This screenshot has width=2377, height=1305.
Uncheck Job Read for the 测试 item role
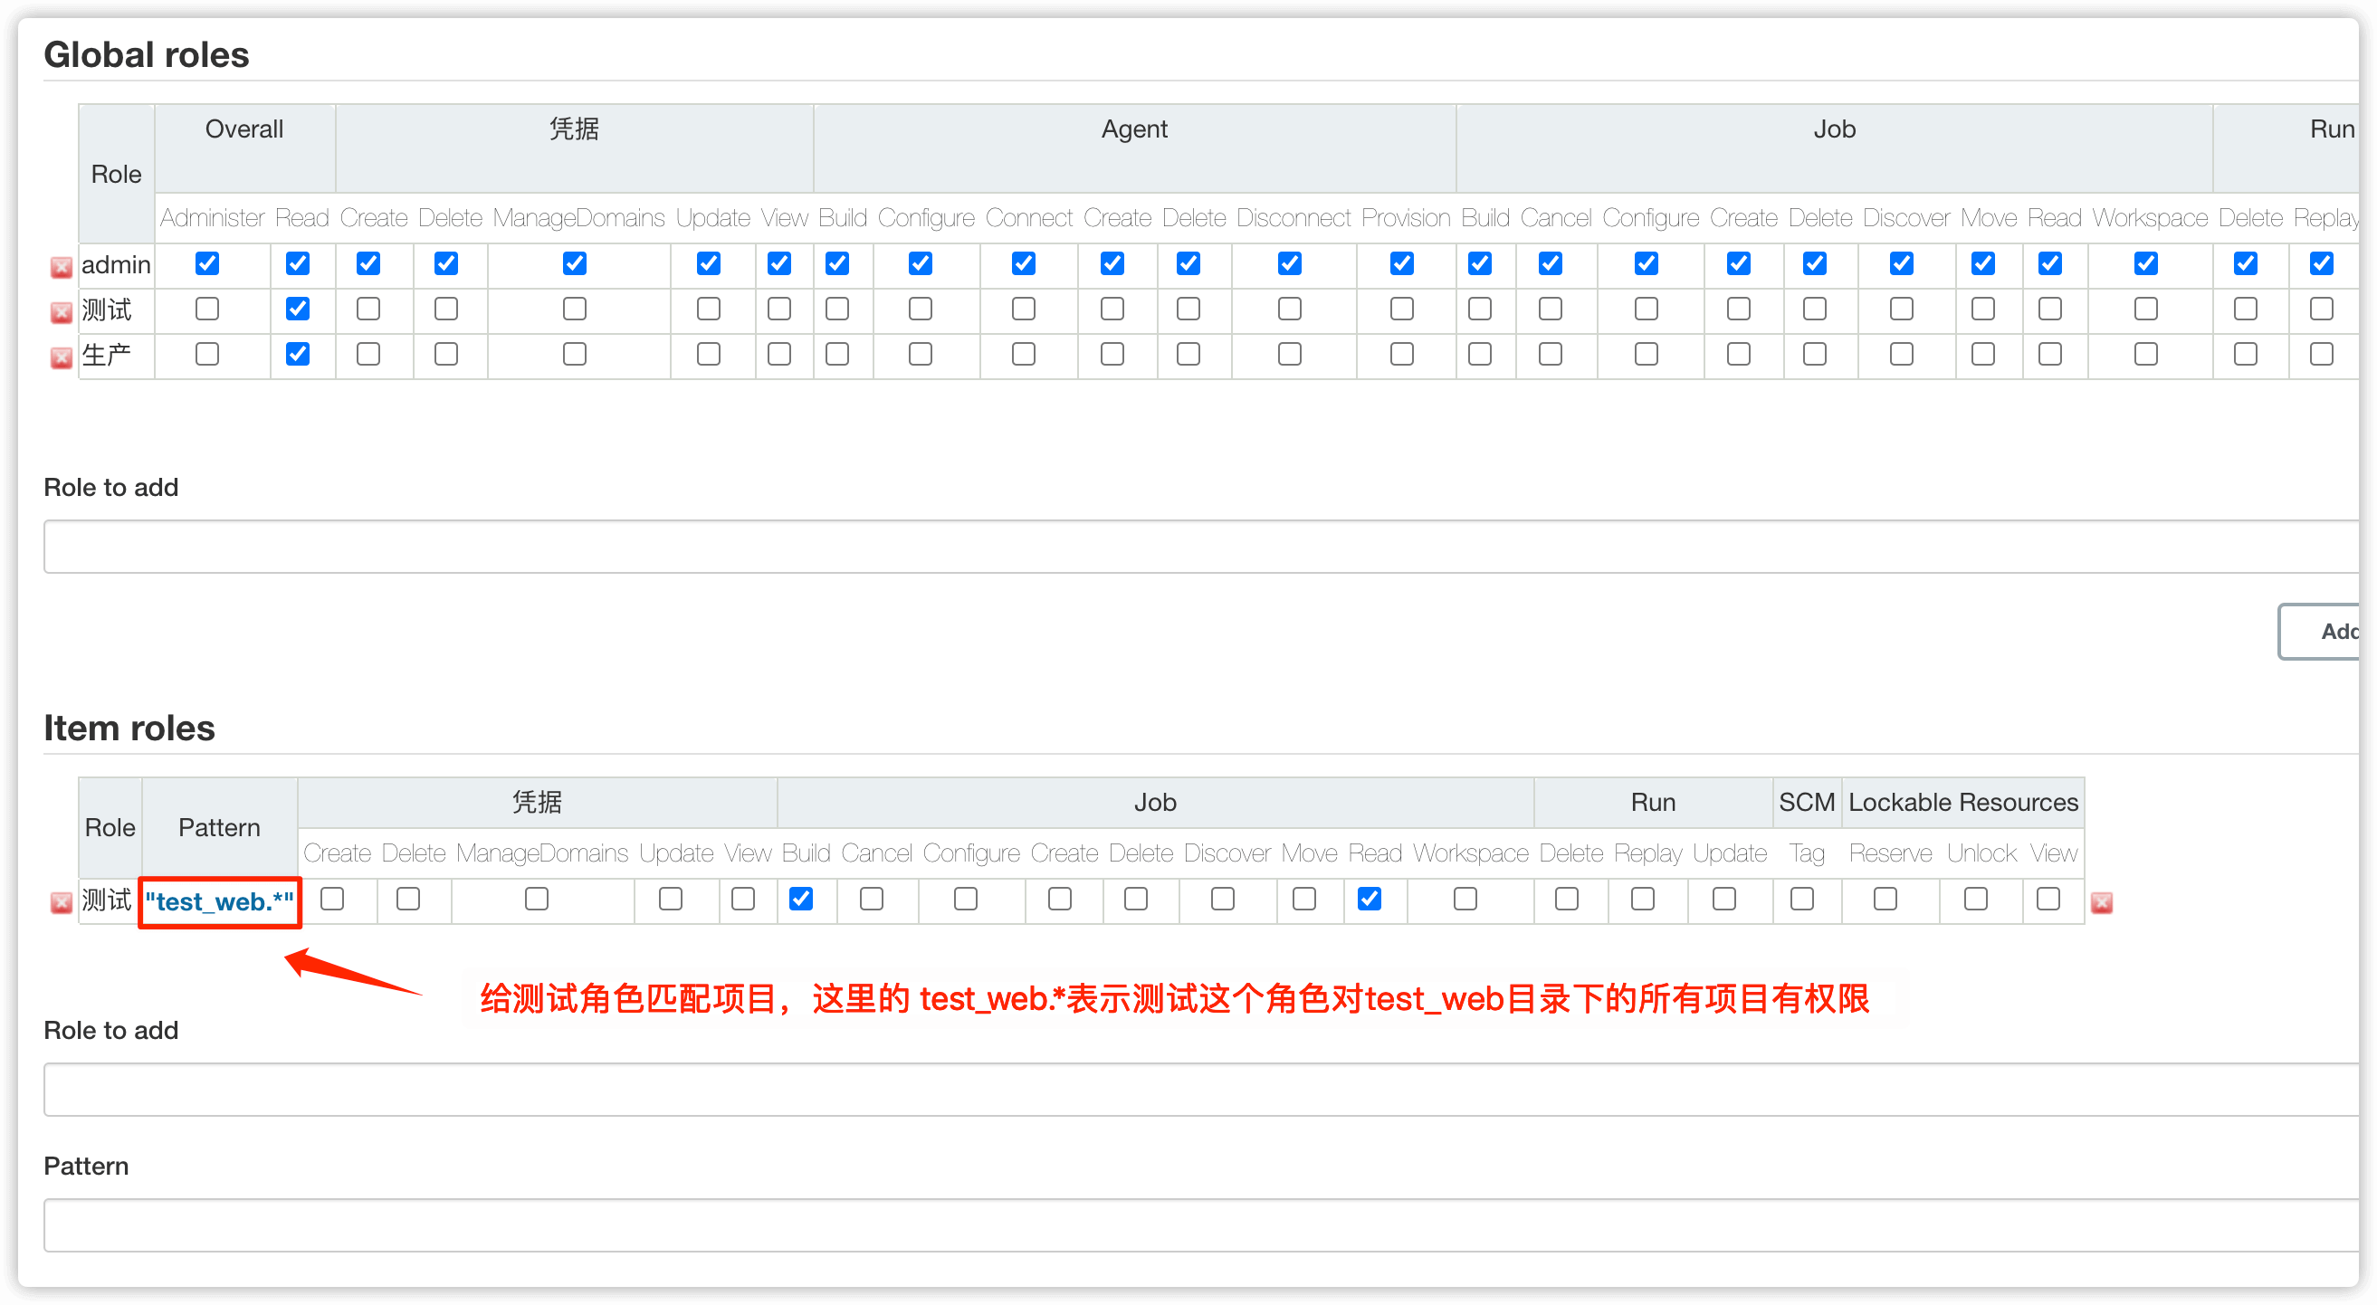1370,900
